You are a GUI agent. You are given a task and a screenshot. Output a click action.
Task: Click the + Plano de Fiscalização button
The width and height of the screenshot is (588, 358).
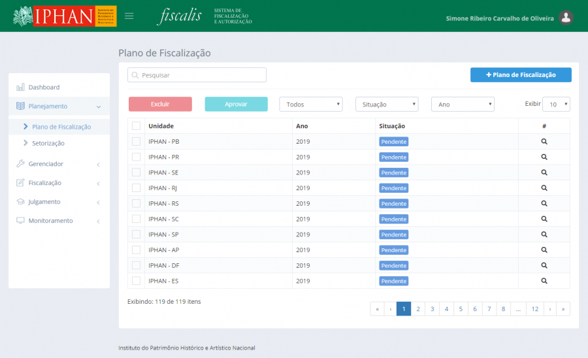[x=521, y=75]
